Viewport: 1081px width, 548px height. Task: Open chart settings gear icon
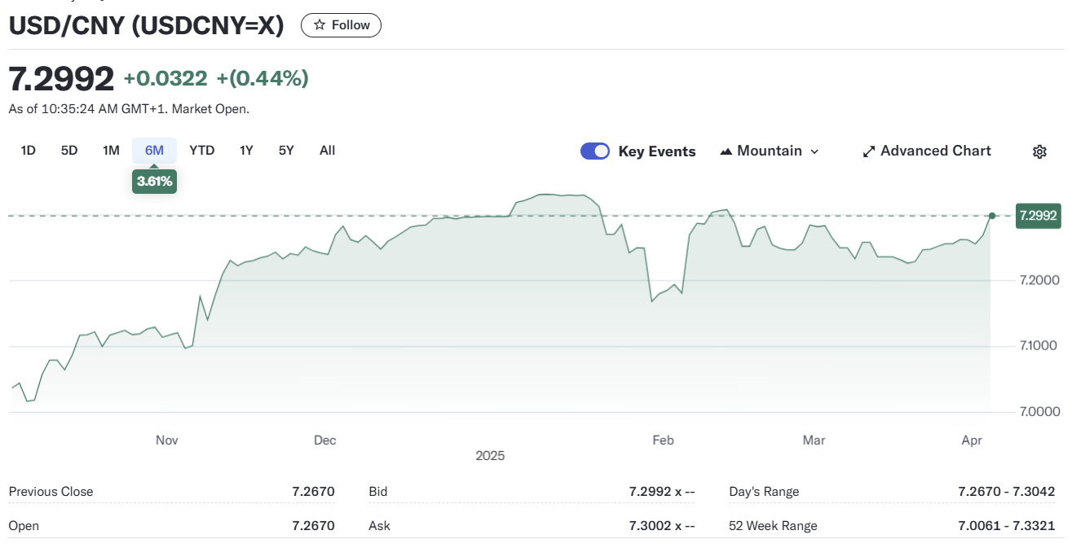click(1039, 151)
